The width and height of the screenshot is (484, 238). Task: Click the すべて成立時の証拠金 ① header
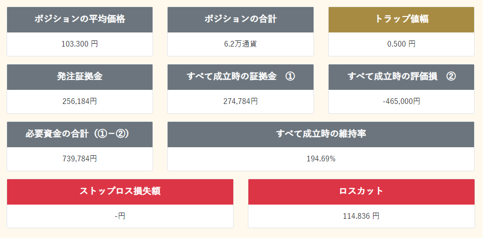(240, 77)
